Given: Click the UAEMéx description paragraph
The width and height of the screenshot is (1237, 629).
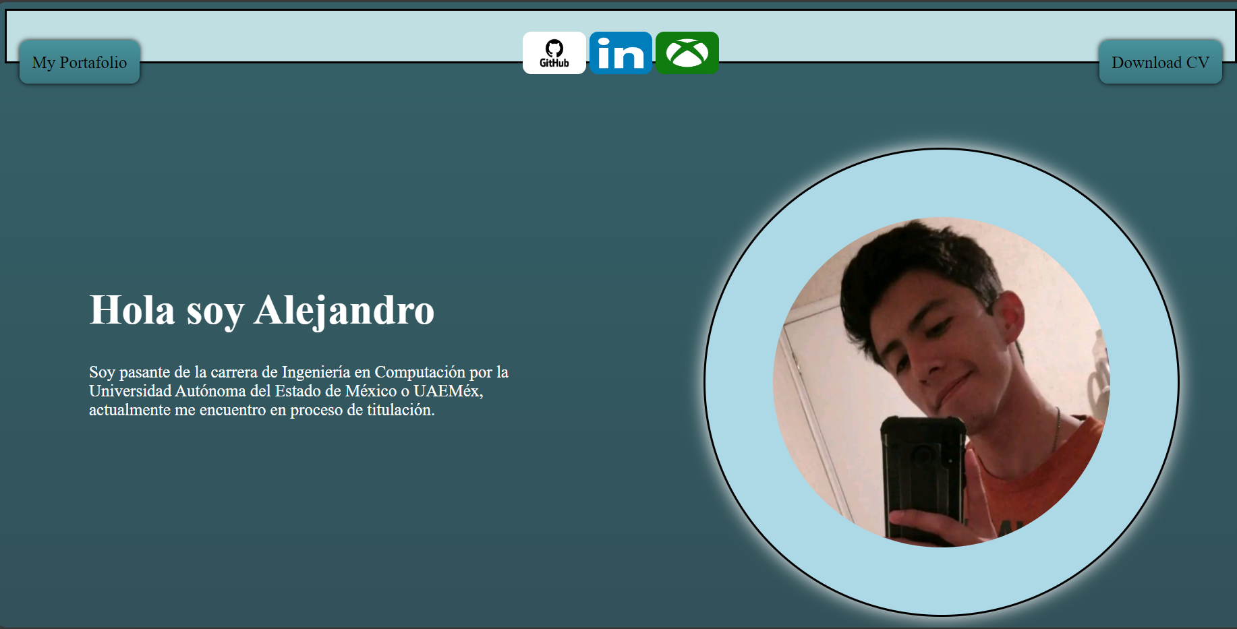Looking at the screenshot, I should [x=299, y=390].
